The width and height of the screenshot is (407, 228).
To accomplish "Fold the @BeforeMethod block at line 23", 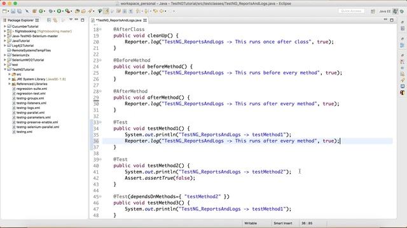I will point(100,60).
